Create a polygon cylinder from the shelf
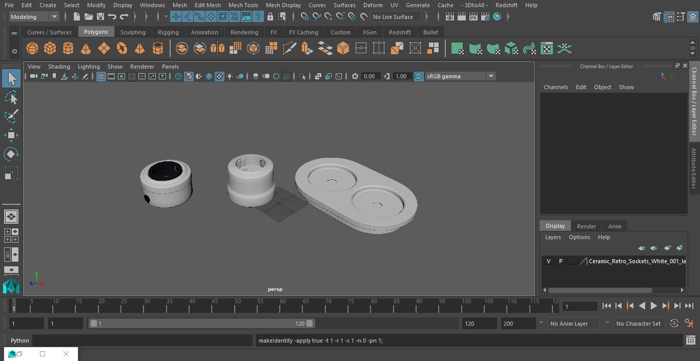The image size is (700, 361). click(68, 49)
